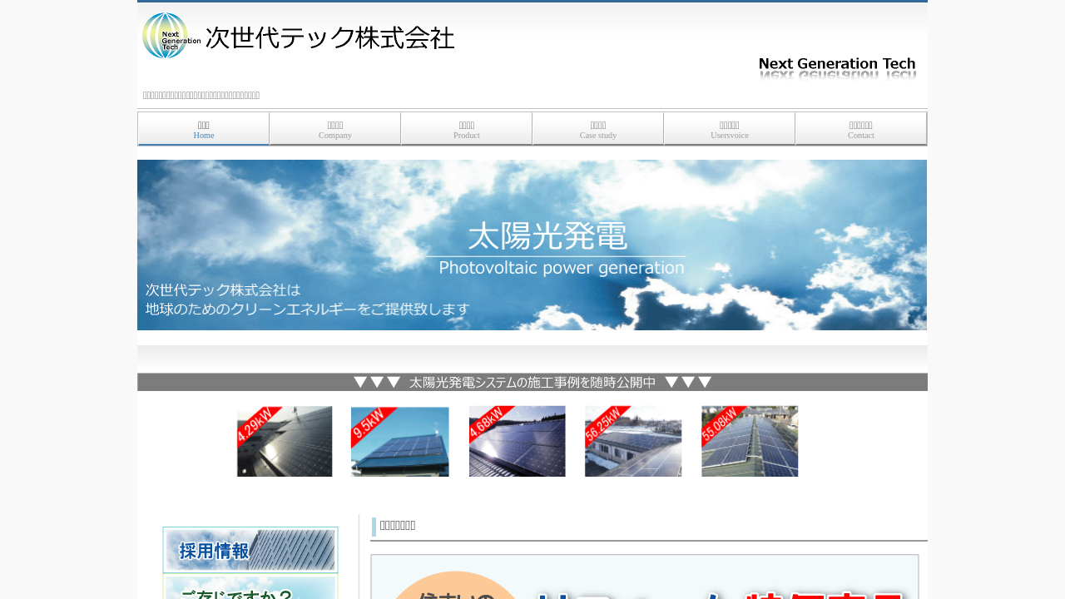The width and height of the screenshot is (1065, 599).
Task: View the 56.25kW installation photo
Action: pyautogui.click(x=633, y=441)
